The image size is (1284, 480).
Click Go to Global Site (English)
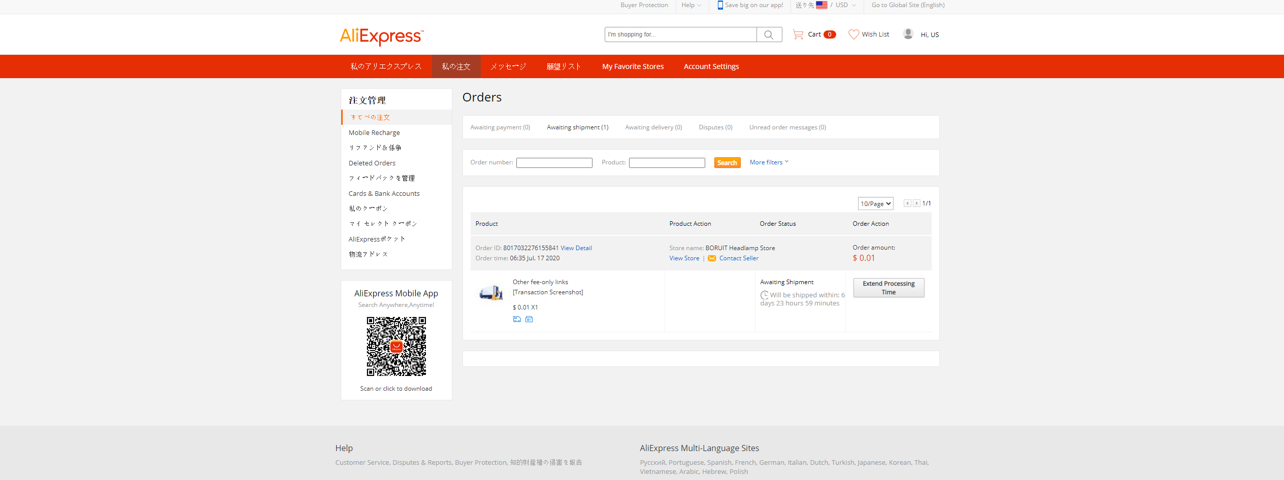coord(908,5)
